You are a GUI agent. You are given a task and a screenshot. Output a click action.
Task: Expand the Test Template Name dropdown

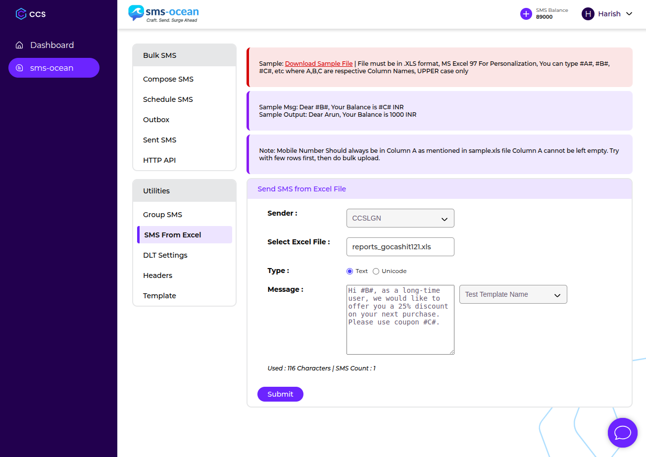click(x=513, y=294)
